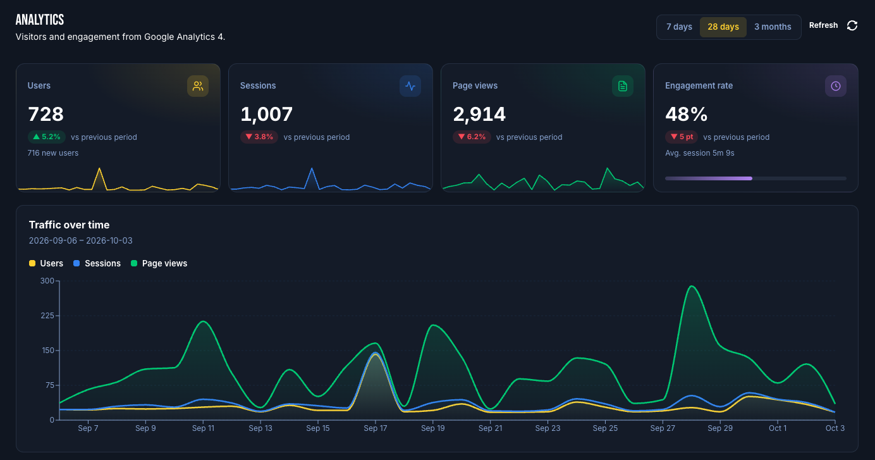
Task: Click the 'Traffic over time' heading
Action: point(69,225)
